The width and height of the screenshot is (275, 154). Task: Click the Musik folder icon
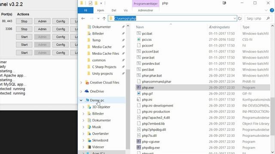pos(89,127)
